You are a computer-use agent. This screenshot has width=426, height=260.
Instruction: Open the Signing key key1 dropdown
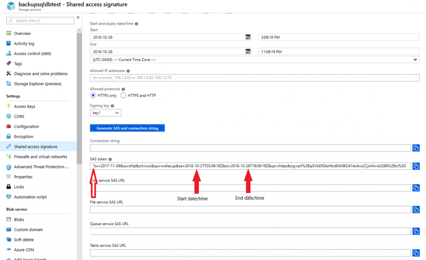coord(105,113)
